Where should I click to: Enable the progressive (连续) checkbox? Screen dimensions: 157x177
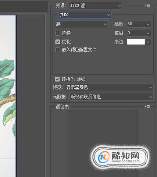coord(58,33)
